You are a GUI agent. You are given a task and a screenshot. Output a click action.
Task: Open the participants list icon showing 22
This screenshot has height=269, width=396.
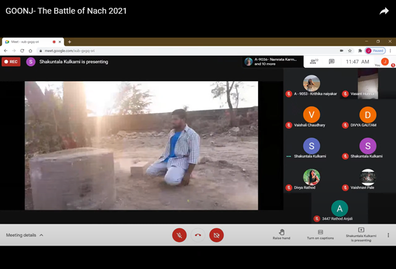coord(314,61)
